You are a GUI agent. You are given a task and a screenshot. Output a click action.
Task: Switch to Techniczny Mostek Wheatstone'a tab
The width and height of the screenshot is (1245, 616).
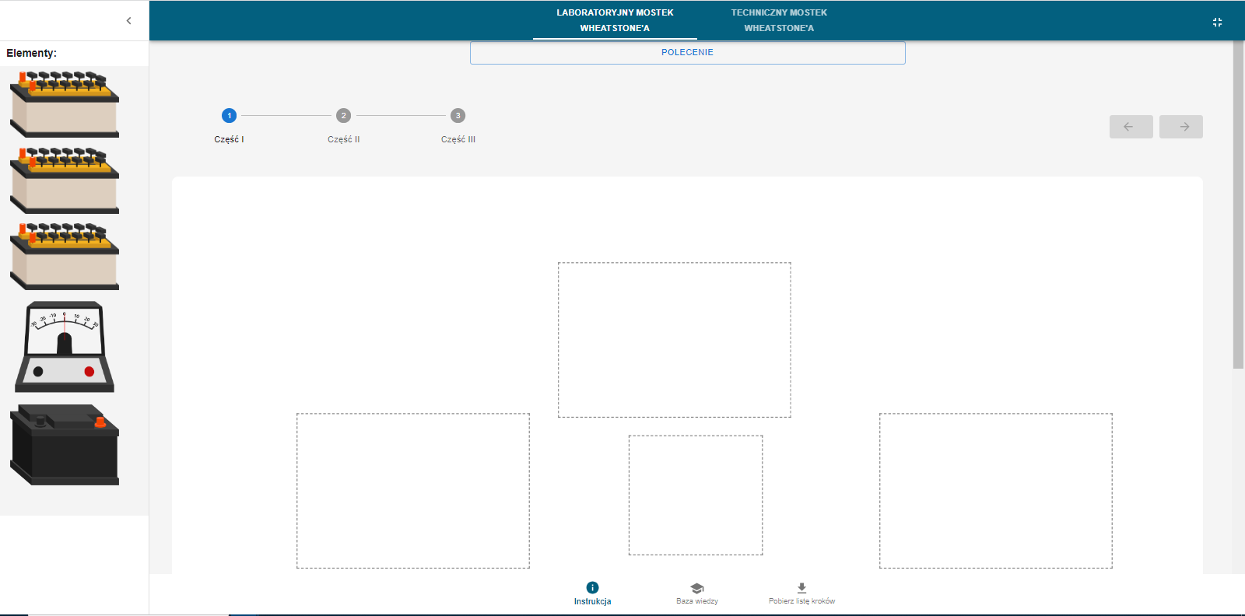[x=779, y=20]
